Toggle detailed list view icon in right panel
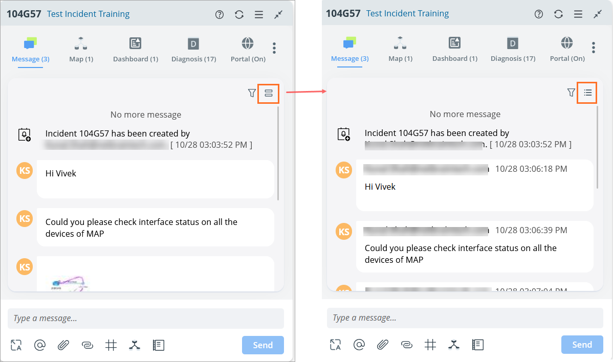This screenshot has height=362, width=613. click(x=587, y=93)
